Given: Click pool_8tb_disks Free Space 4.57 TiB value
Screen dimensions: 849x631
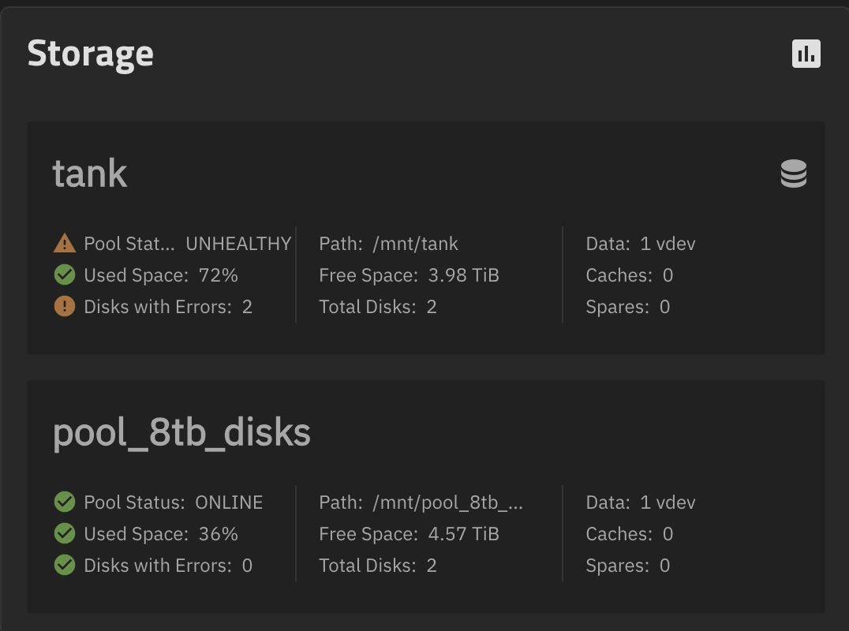Looking at the screenshot, I should pos(463,534).
